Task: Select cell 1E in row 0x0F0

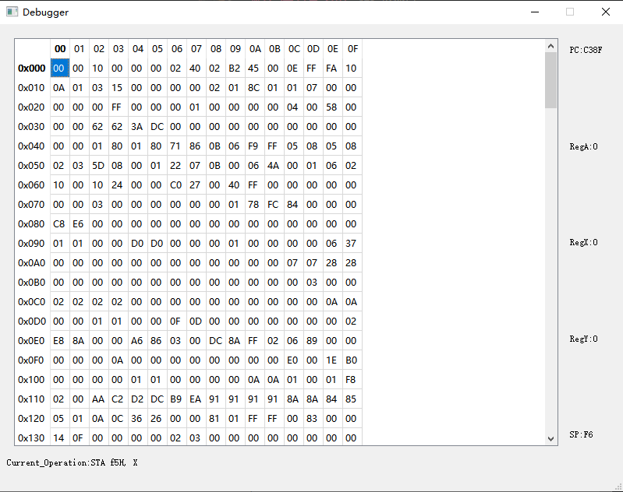Action: click(x=333, y=360)
